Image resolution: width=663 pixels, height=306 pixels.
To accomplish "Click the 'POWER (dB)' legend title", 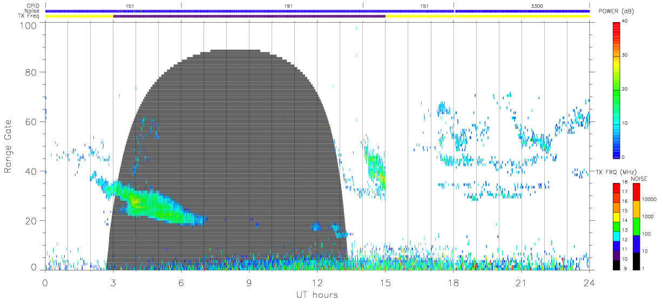I will click(615, 12).
